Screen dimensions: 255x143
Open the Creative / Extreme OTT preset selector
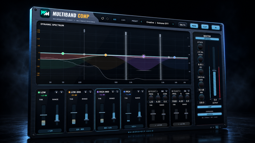coord(157,23)
